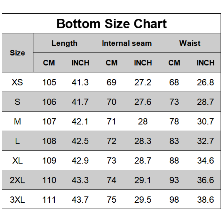
Task: Select the 41.7 length inch cell
Action: [80, 102]
